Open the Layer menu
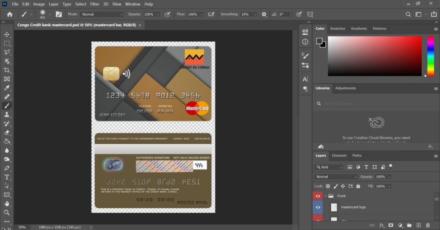440x230 pixels. (53, 4)
